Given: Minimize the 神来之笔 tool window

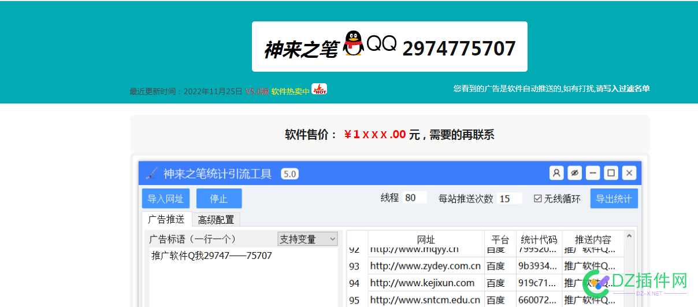Looking at the screenshot, I should (x=593, y=173).
